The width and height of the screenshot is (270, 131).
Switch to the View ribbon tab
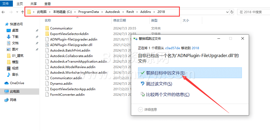[x=48, y=4]
